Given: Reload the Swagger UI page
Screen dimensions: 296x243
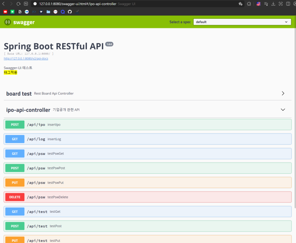Looking at the screenshot, I should (x=18, y=4).
